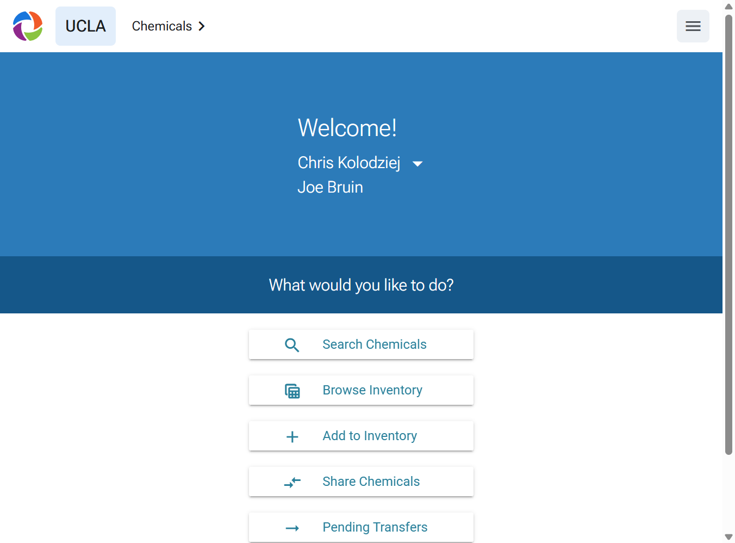Open Pending Transfers
Image resolution: width=735 pixels, height=543 pixels.
(361, 527)
